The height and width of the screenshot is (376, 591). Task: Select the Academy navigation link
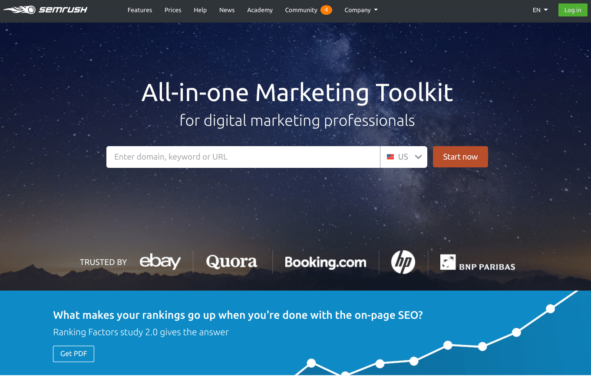pos(260,10)
